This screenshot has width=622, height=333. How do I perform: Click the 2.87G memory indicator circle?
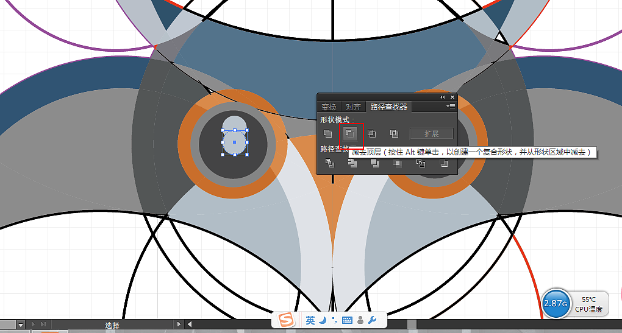[x=556, y=303]
